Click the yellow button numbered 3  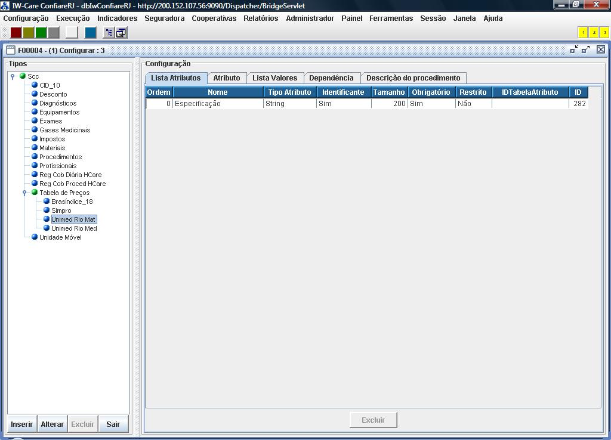click(604, 32)
